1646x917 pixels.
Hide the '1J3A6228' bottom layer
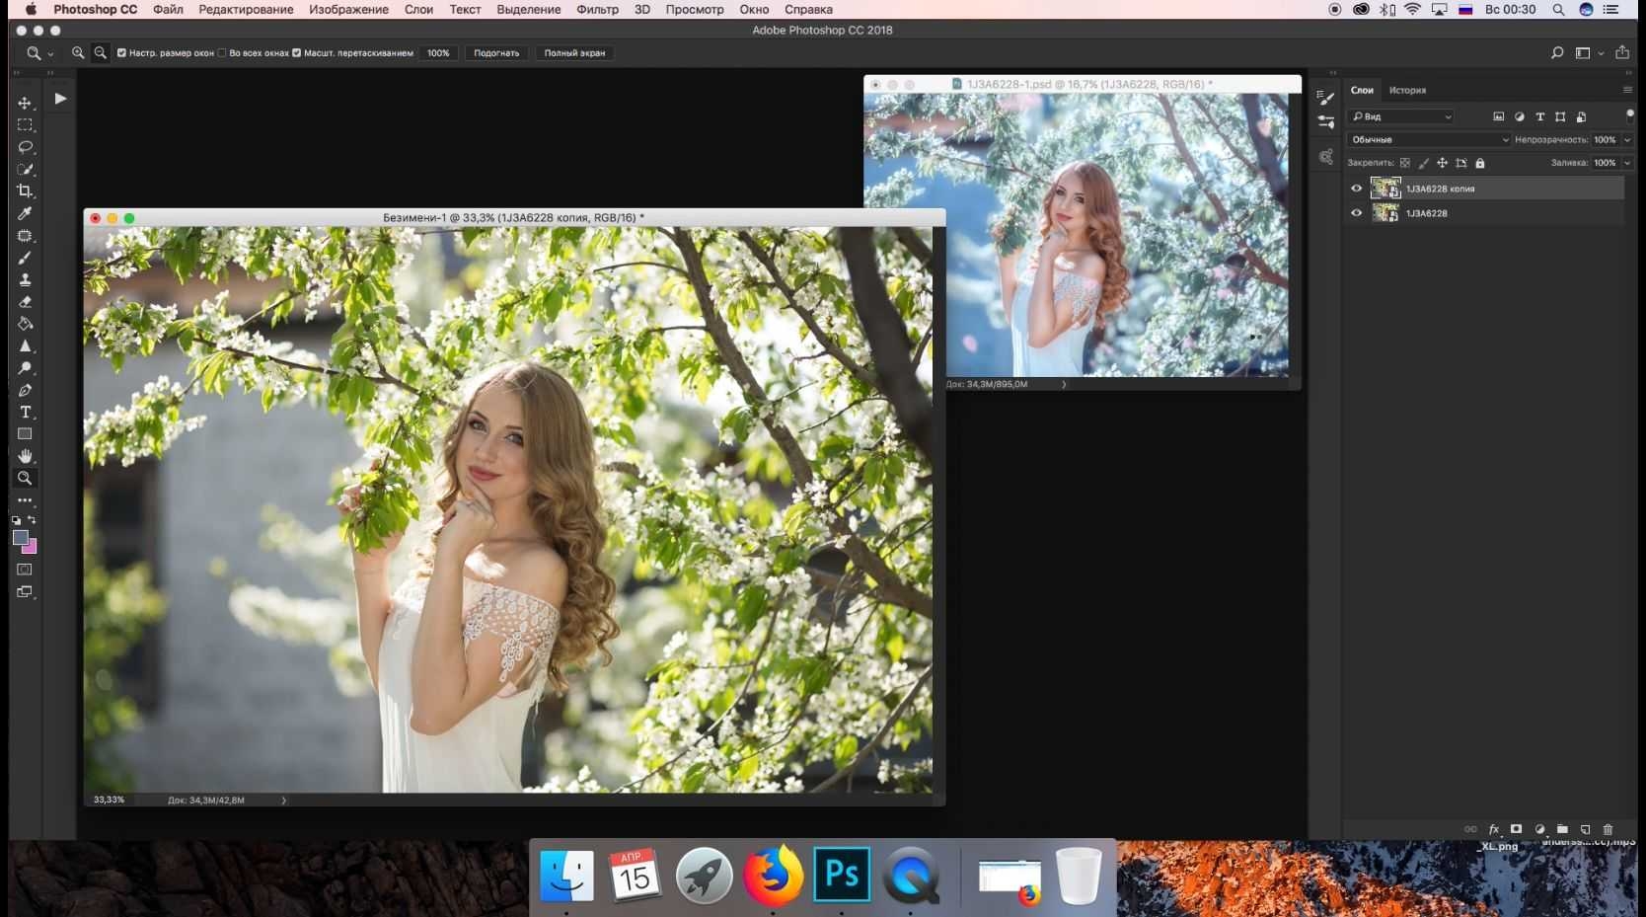[x=1356, y=213]
